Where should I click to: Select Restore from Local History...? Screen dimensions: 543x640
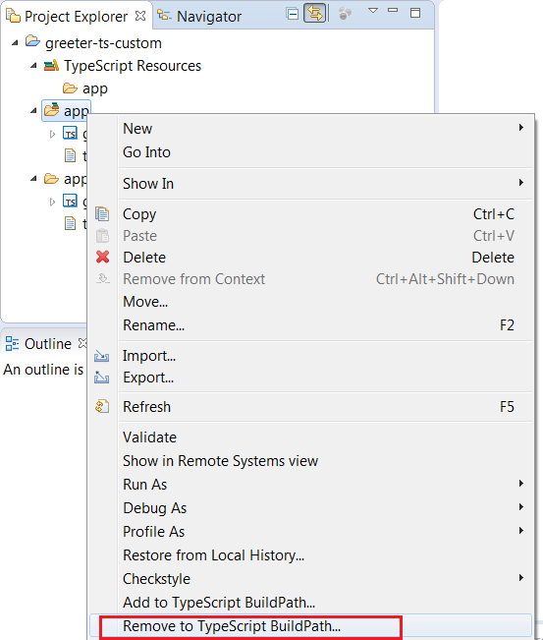point(310,555)
